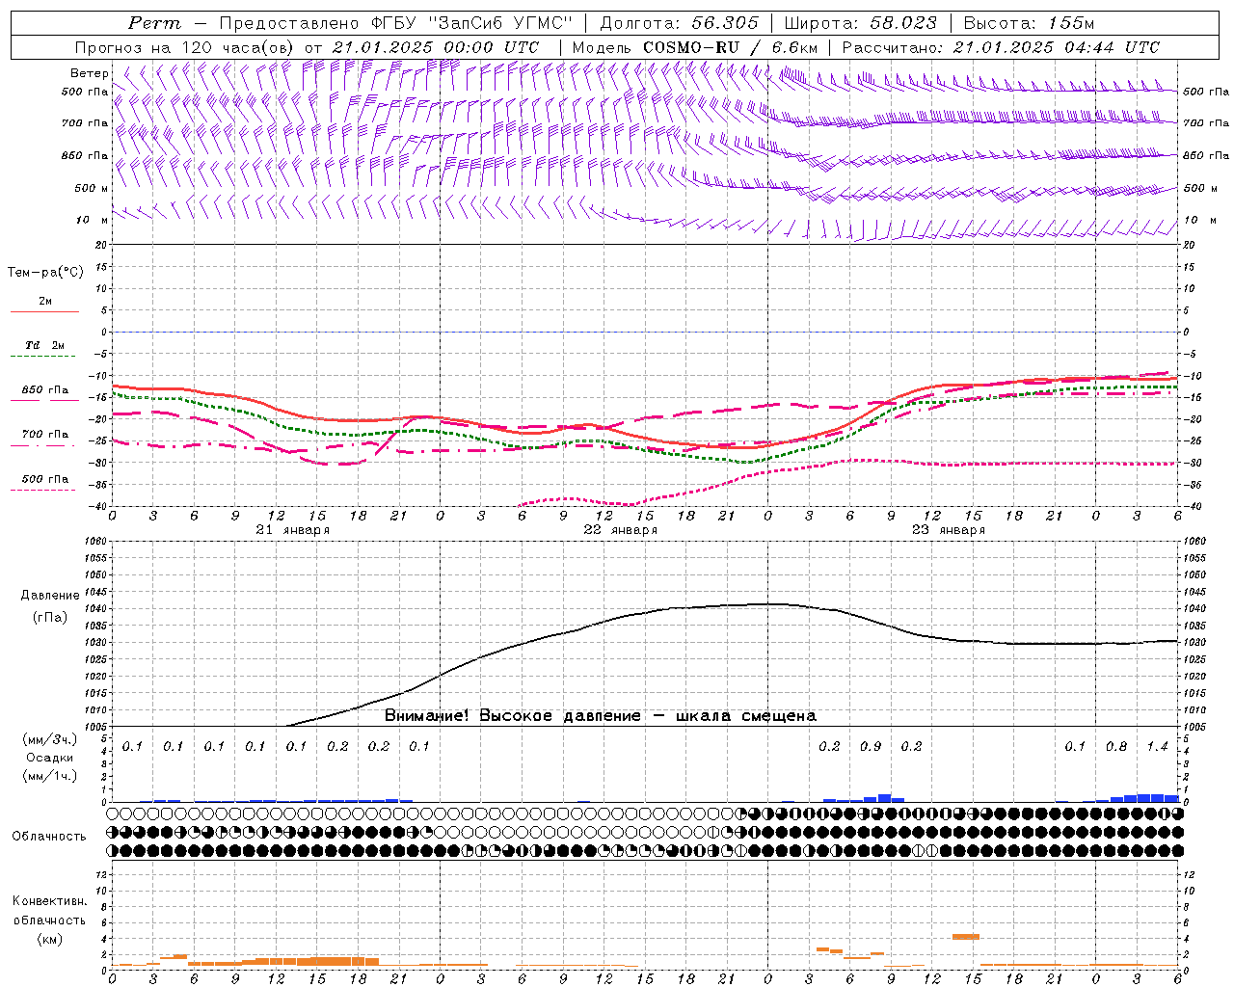Viewport: 1234px width, 987px height.
Task: Click the "(мм/1ч.)" precipitation unit label
Action: (x=50, y=776)
